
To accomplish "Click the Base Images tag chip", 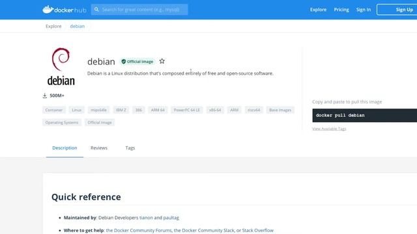I will [280, 110].
